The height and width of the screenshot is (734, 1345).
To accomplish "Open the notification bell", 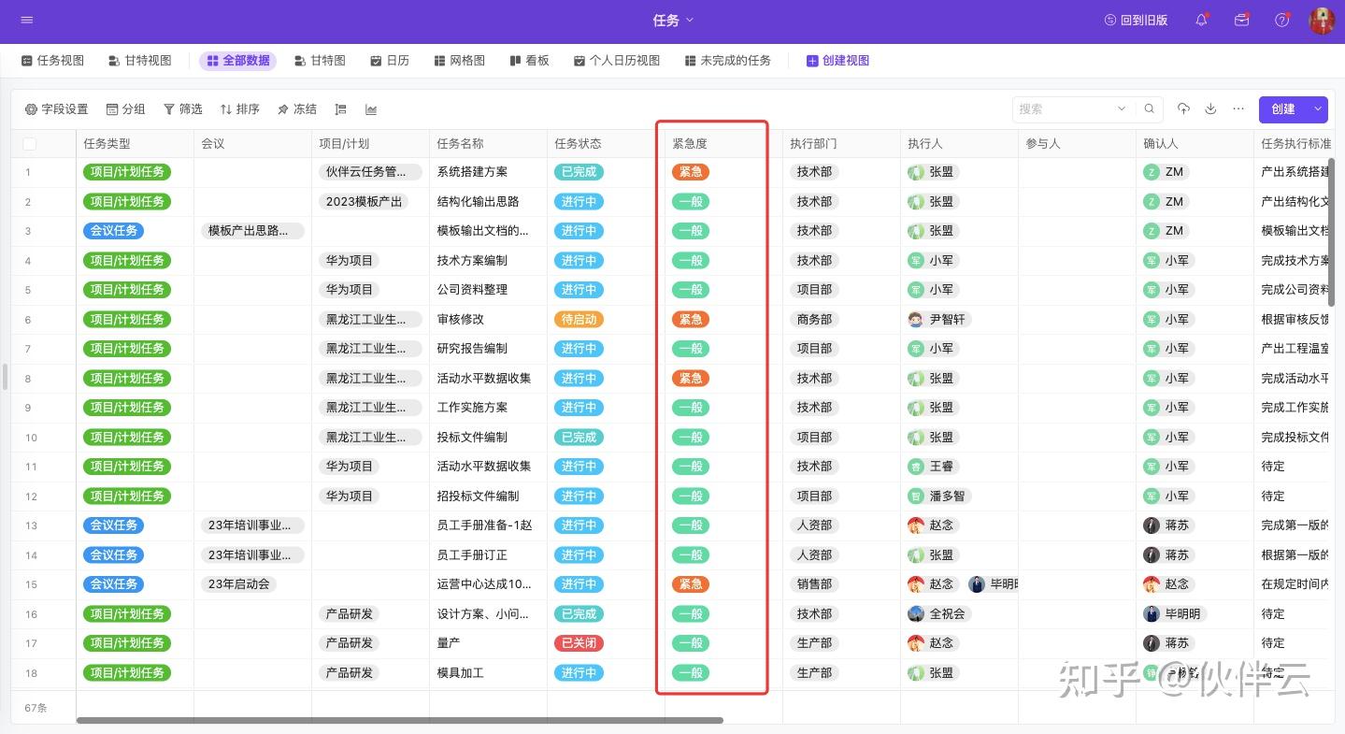I will tap(1202, 21).
